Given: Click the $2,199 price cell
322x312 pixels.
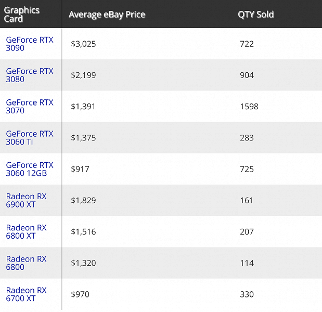Looking at the screenshot, I should [x=83, y=75].
